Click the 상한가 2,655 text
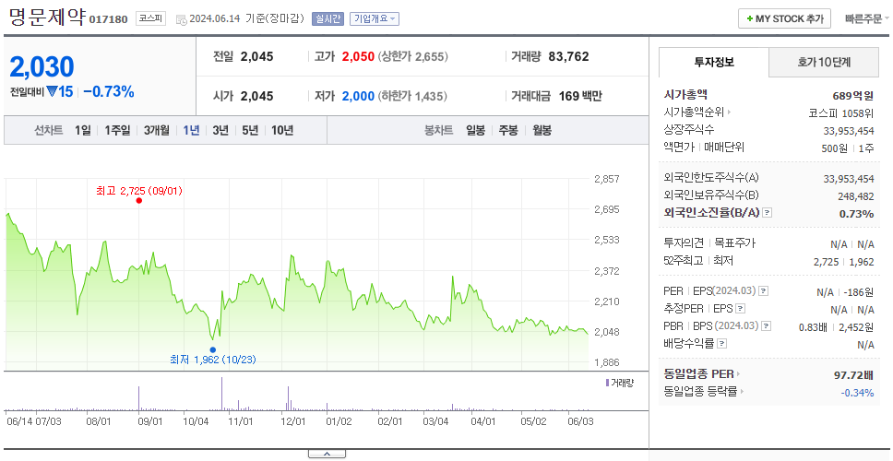The image size is (893, 461). 413,57
